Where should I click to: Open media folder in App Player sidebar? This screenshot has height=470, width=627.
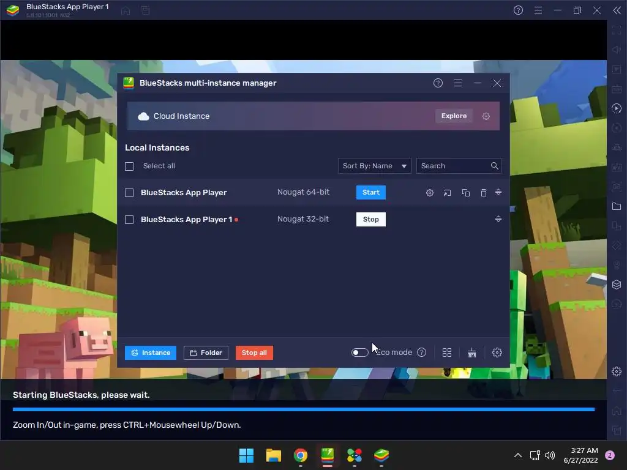(x=617, y=206)
